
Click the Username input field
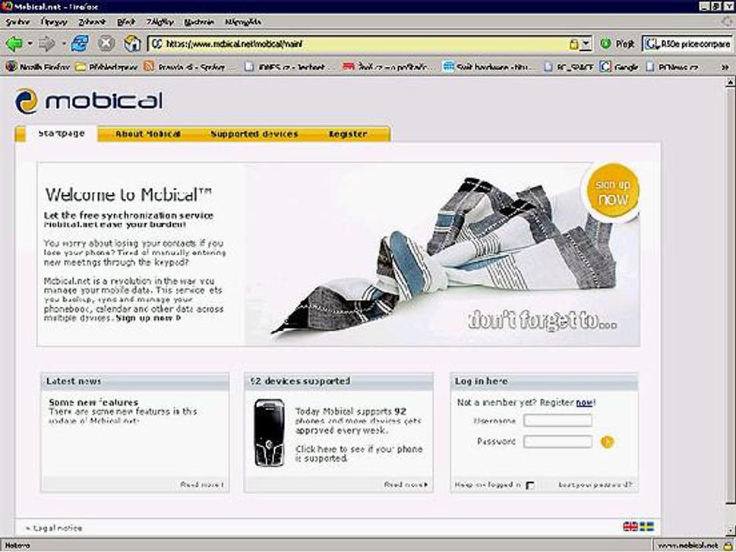[558, 421]
